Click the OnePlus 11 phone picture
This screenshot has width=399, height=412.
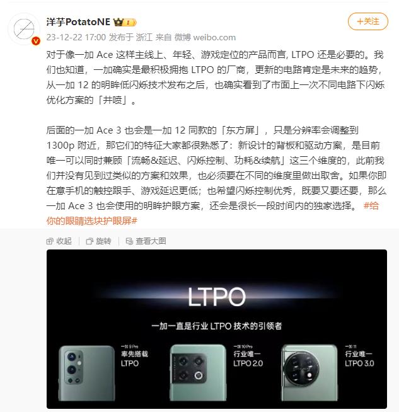coord(309,372)
